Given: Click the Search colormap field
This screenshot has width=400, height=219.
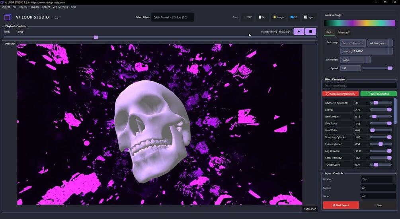Looking at the screenshot, I should click(x=353, y=43).
